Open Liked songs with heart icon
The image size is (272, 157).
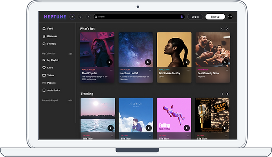point(47,68)
